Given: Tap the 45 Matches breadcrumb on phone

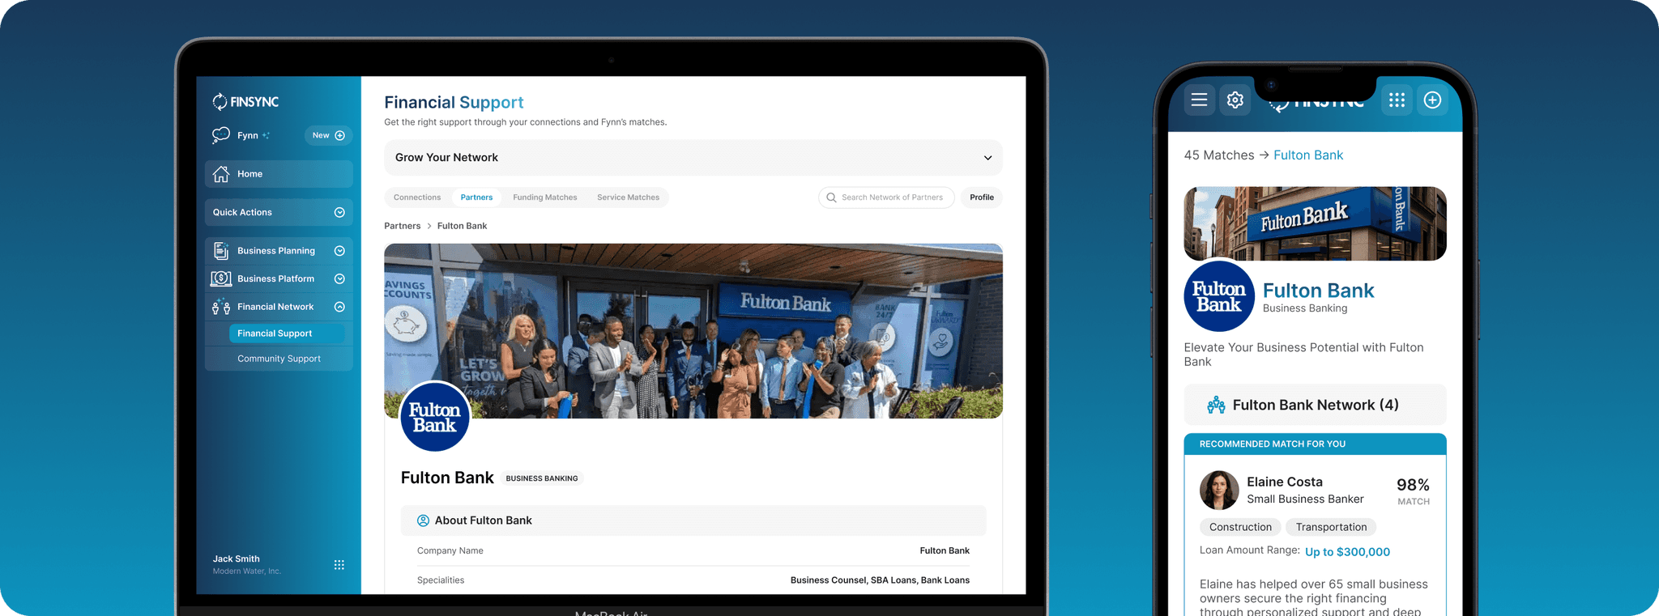Looking at the screenshot, I should pyautogui.click(x=1218, y=155).
